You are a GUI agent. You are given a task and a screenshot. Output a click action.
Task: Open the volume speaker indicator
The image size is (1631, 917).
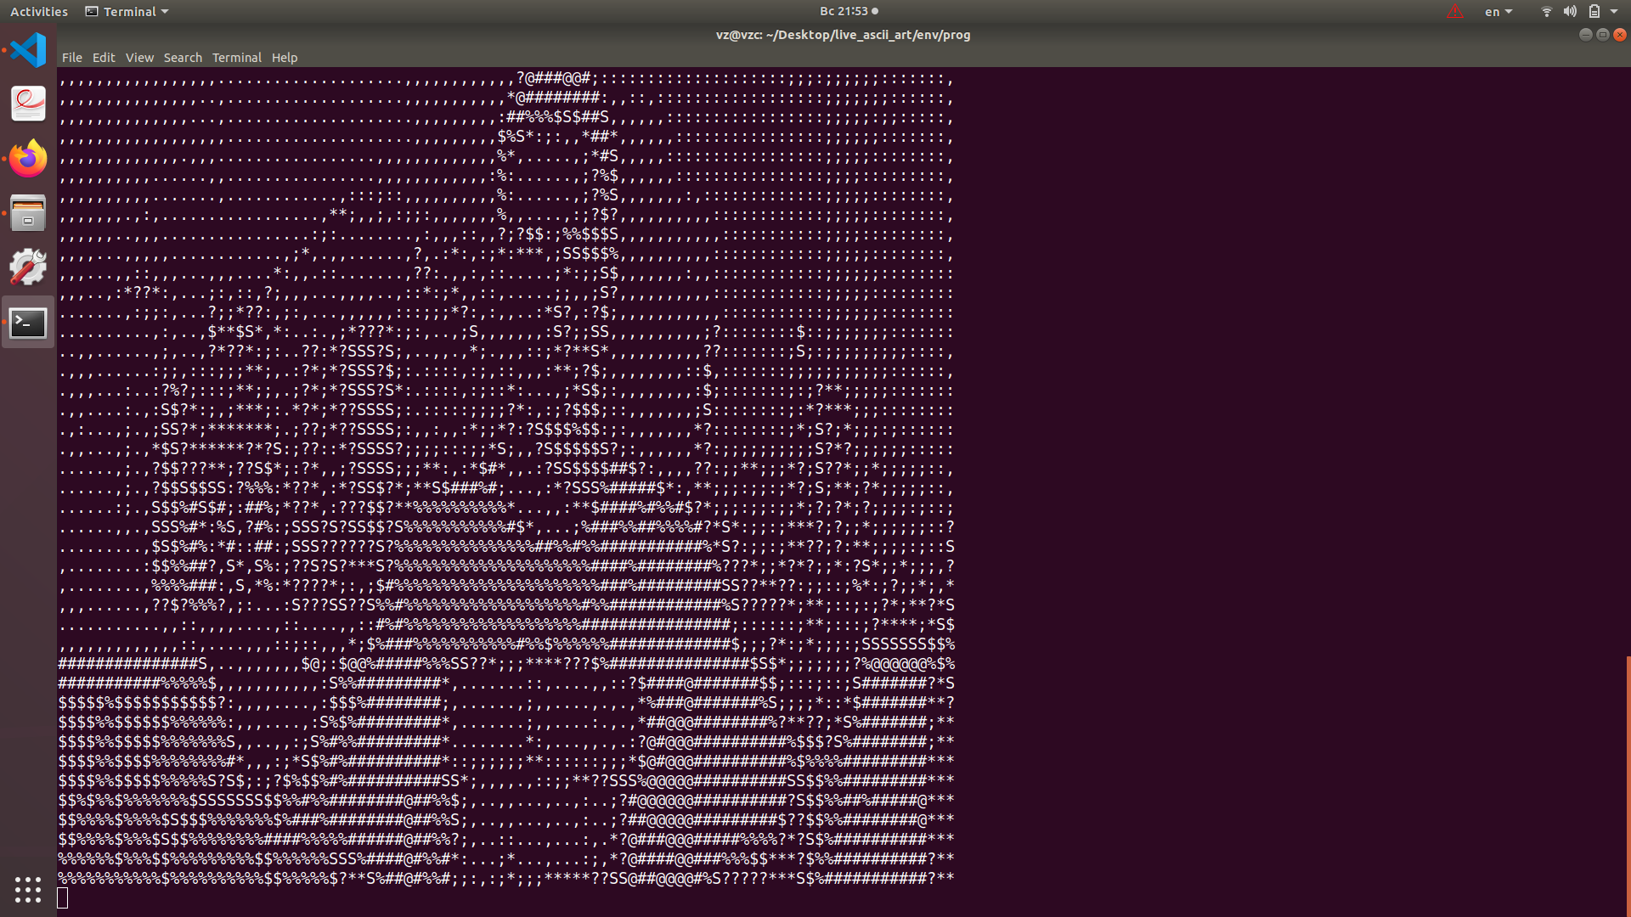pyautogui.click(x=1570, y=12)
